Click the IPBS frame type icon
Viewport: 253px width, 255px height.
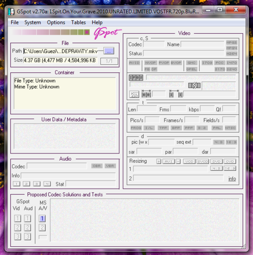pos(136,78)
